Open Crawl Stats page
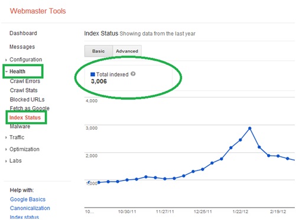This screenshot has width=296, height=220. (24, 90)
